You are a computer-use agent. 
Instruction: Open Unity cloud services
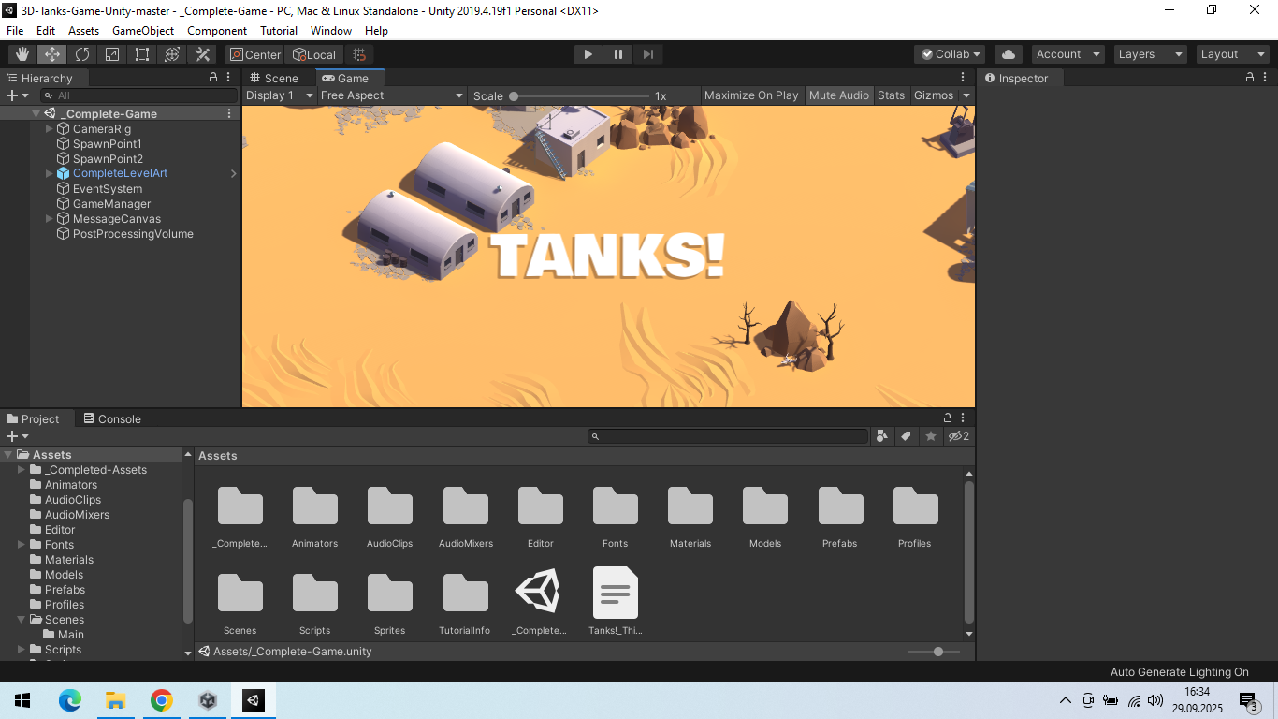tap(1008, 54)
